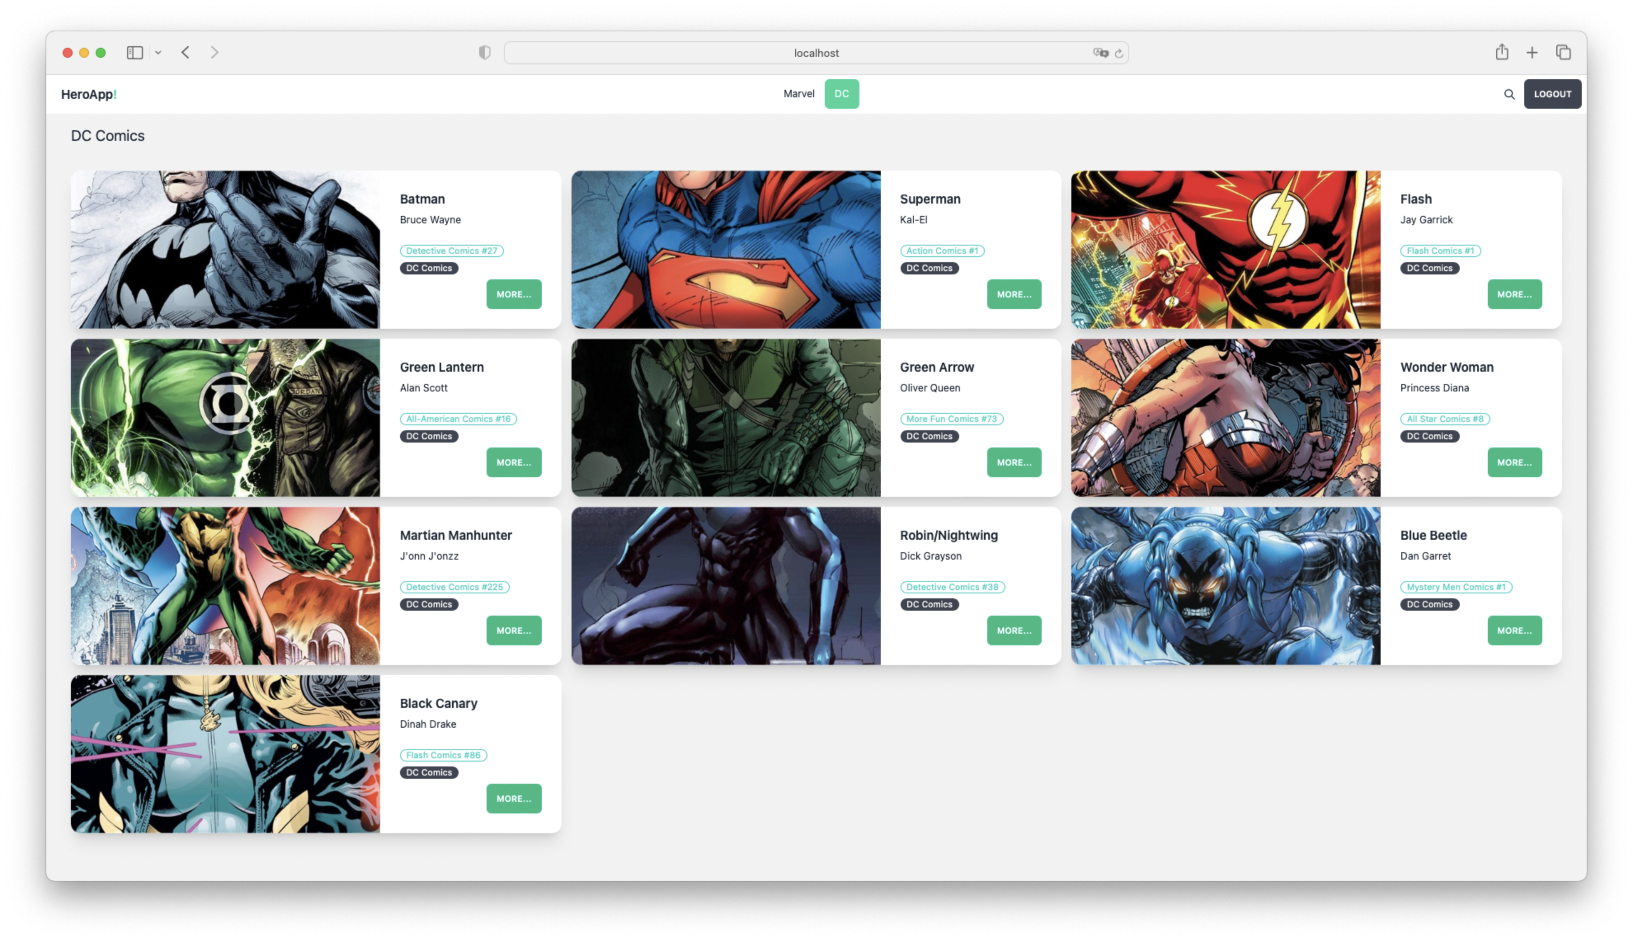The height and width of the screenshot is (942, 1633).
Task: Click the translate icon in address bar
Action: (x=1100, y=53)
